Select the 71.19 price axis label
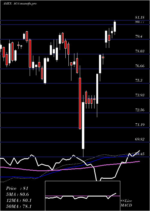This screenshot has width=150, height=211. [140, 124]
